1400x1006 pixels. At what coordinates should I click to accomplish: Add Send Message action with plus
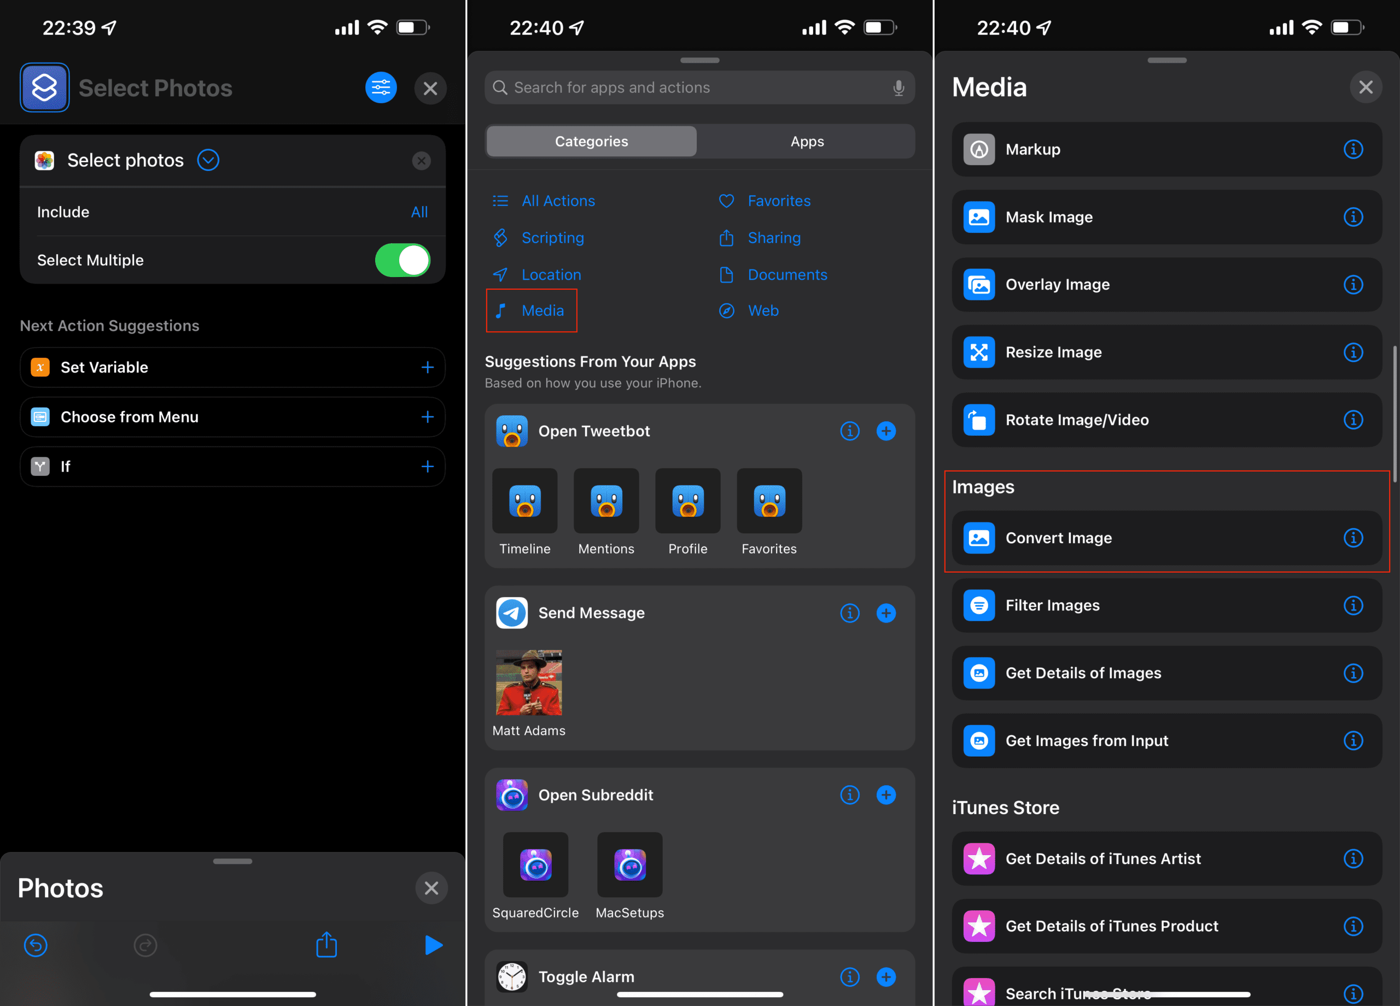point(886,613)
